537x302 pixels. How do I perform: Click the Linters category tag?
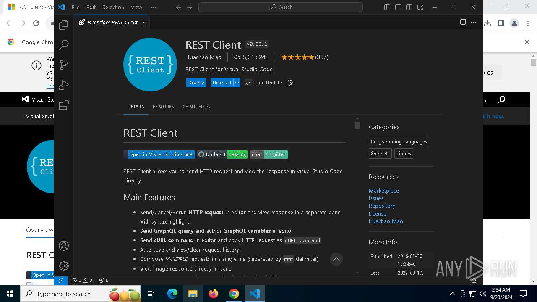(404, 154)
